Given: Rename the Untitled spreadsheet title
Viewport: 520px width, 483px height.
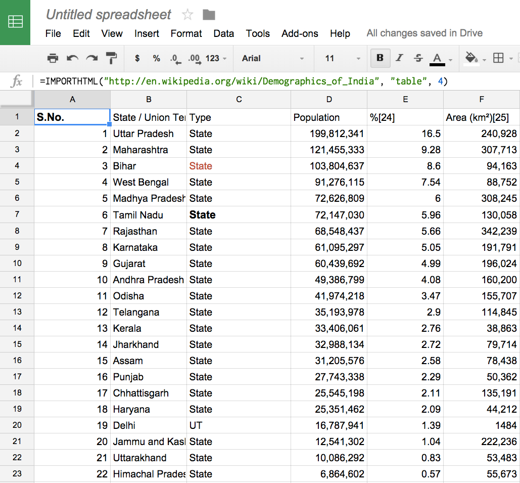Looking at the screenshot, I should tap(109, 15).
